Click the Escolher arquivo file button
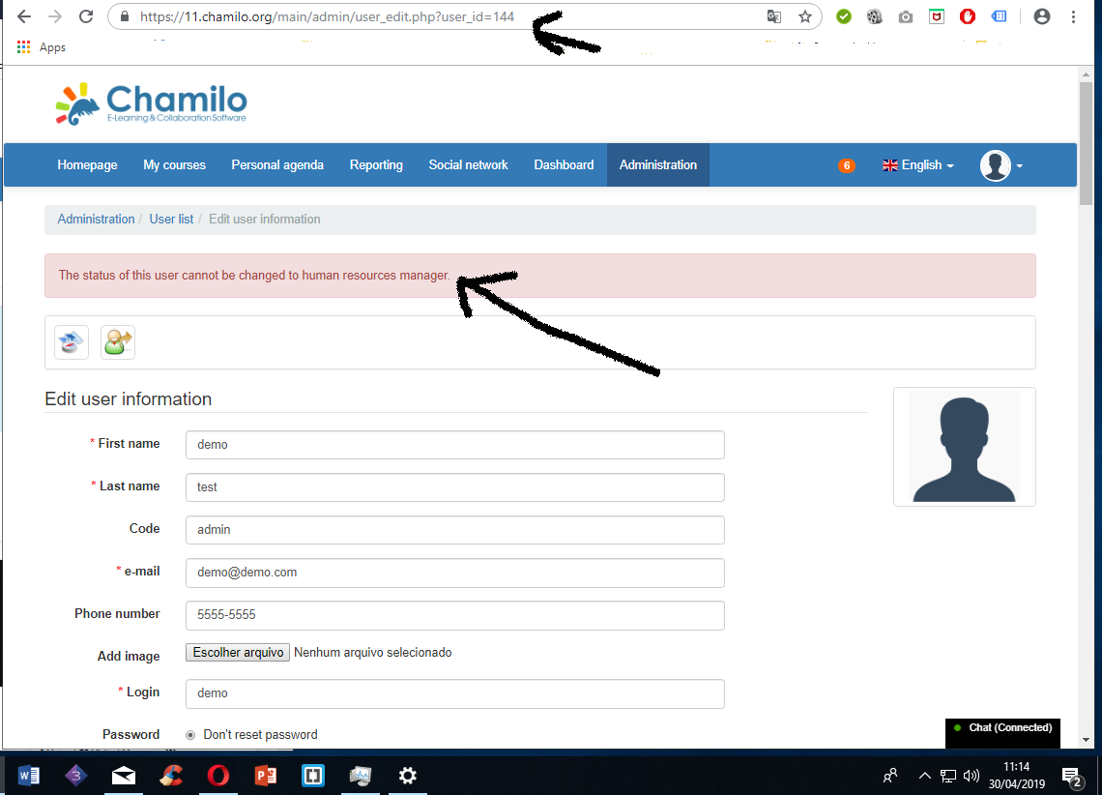The width and height of the screenshot is (1102, 795). click(237, 652)
